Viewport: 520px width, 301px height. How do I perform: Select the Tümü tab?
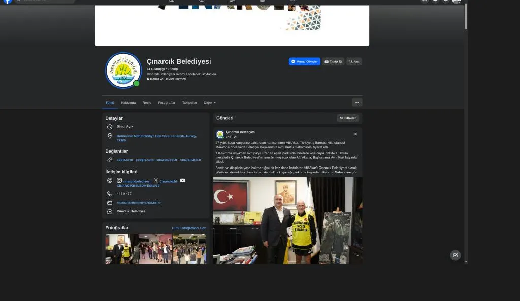pos(110,103)
